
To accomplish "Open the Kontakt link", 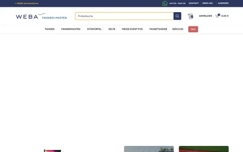I will 194,3.
